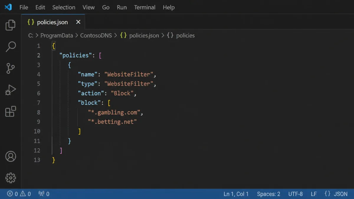Click the ProgramData breadcrumb segment
The width and height of the screenshot is (354, 199).
(x=57, y=36)
